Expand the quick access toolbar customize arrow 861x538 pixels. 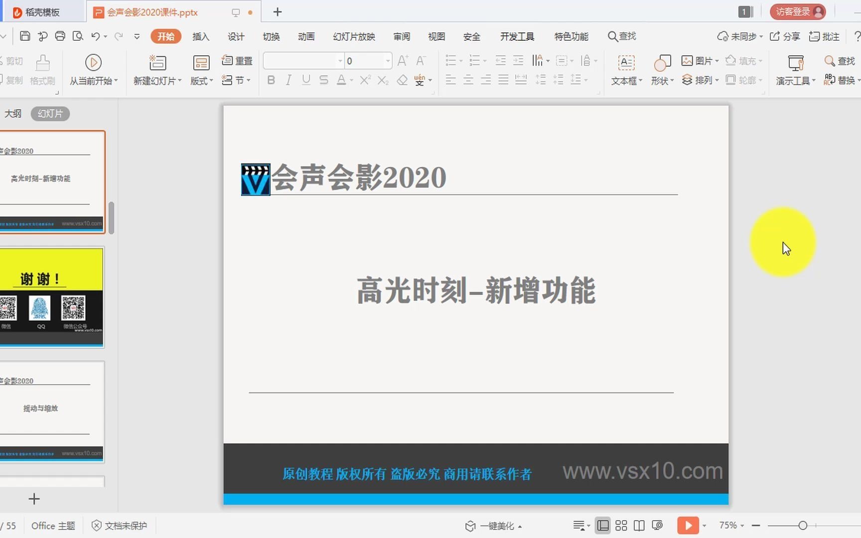click(x=137, y=36)
